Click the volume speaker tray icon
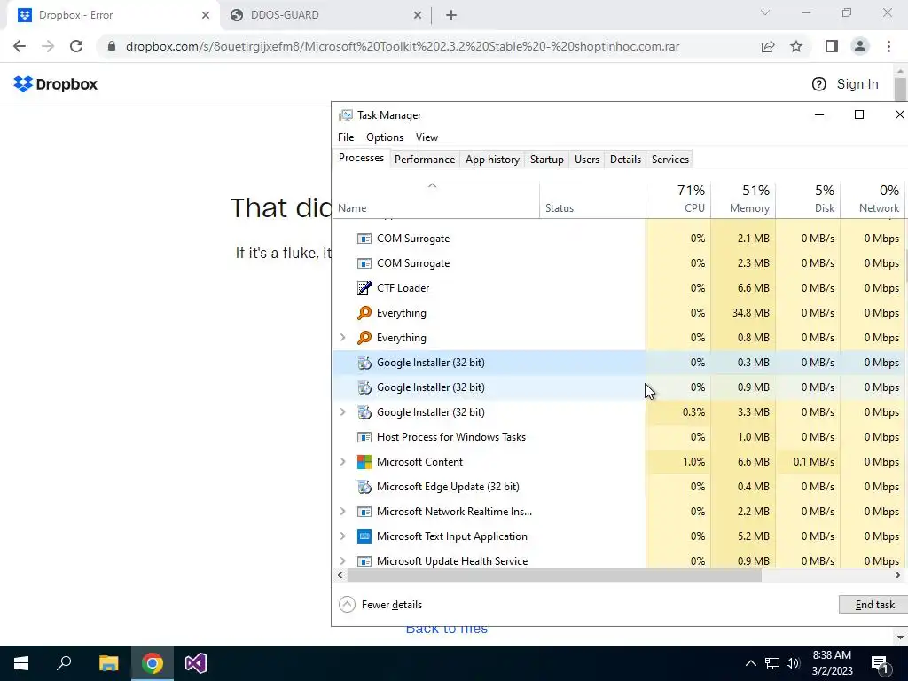This screenshot has height=681, width=908. click(x=793, y=663)
